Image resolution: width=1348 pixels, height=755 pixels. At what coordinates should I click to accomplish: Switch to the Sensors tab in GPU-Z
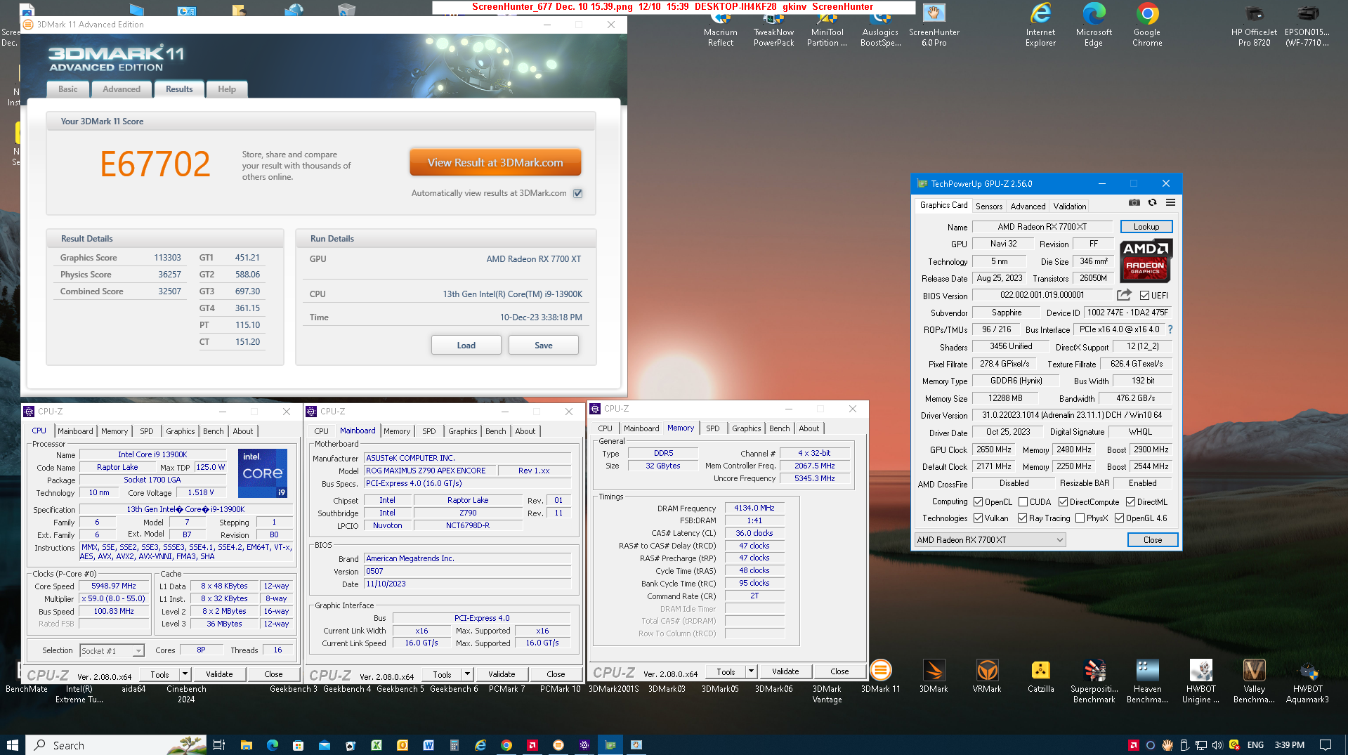pyautogui.click(x=988, y=206)
